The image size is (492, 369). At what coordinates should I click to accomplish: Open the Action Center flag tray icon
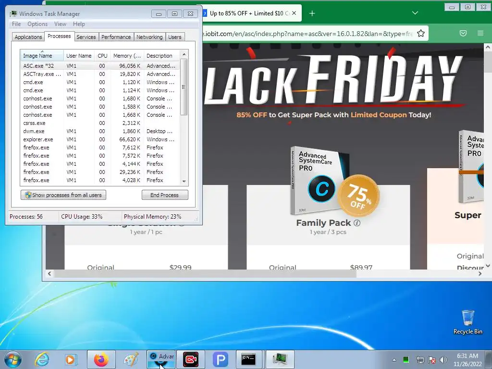click(x=432, y=360)
